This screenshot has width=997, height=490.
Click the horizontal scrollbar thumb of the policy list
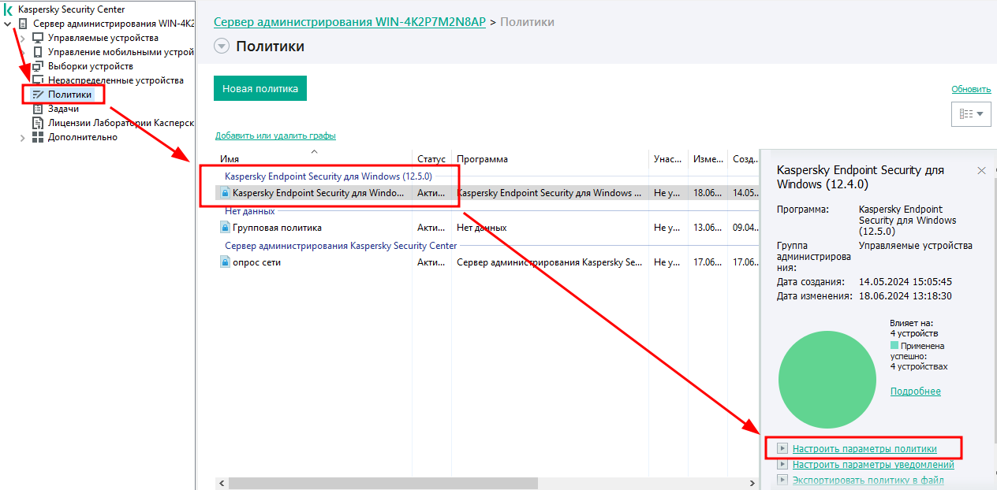click(383, 483)
